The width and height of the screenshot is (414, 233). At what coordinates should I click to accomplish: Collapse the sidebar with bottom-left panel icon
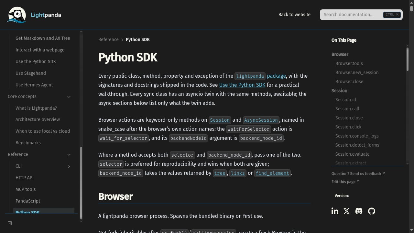(10, 223)
